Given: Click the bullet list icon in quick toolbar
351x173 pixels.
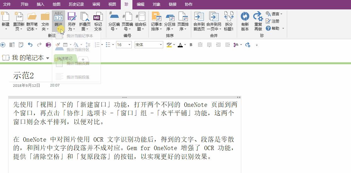Looking at the screenshot, I should pos(108,45).
